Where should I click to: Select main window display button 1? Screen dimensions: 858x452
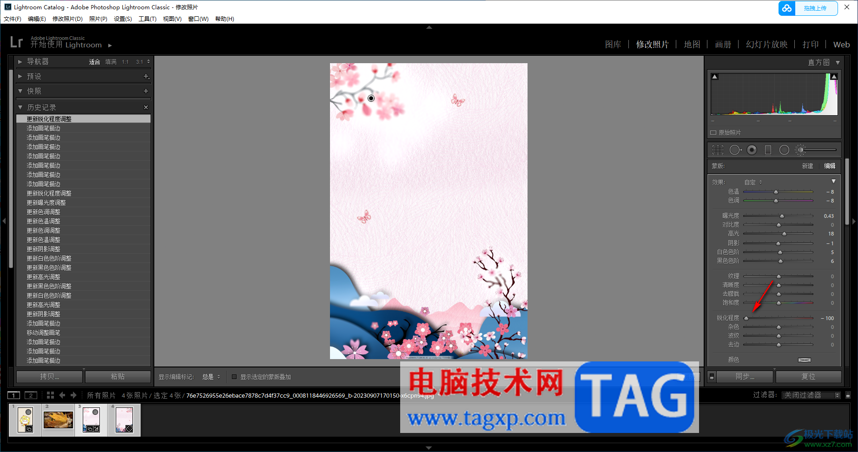pos(14,395)
